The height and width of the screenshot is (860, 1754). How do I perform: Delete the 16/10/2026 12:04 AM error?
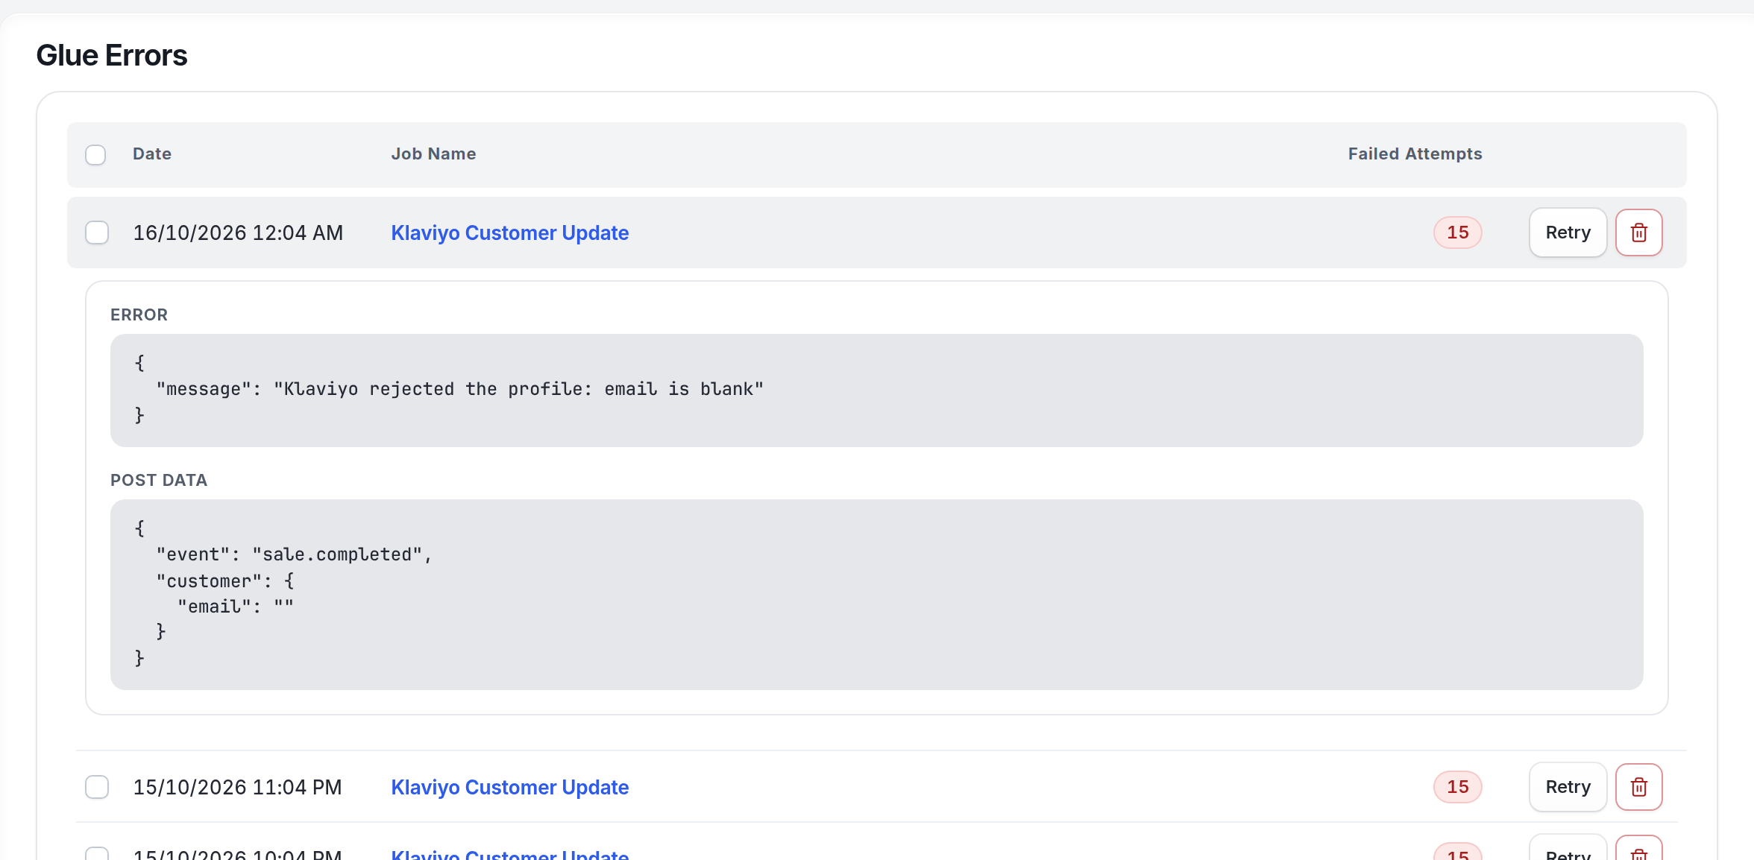click(1638, 233)
